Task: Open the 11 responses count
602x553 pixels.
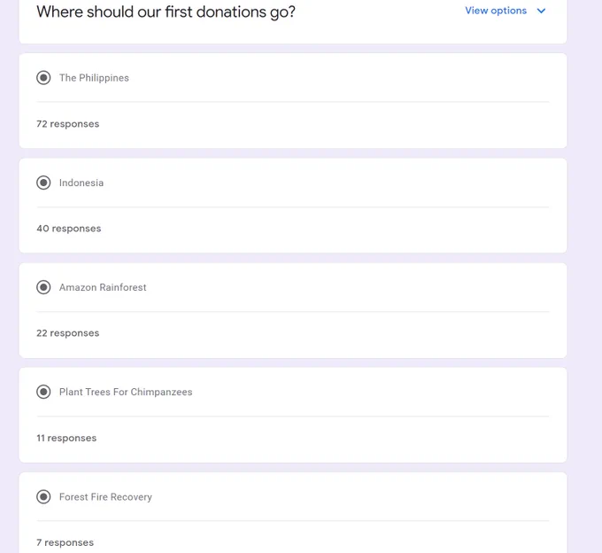Action: pos(66,438)
